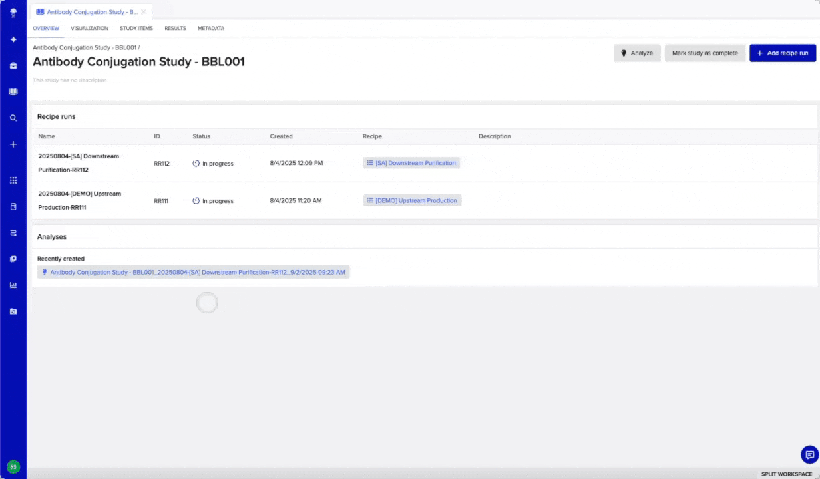Open the Results tab
820x479 pixels.
(x=175, y=29)
